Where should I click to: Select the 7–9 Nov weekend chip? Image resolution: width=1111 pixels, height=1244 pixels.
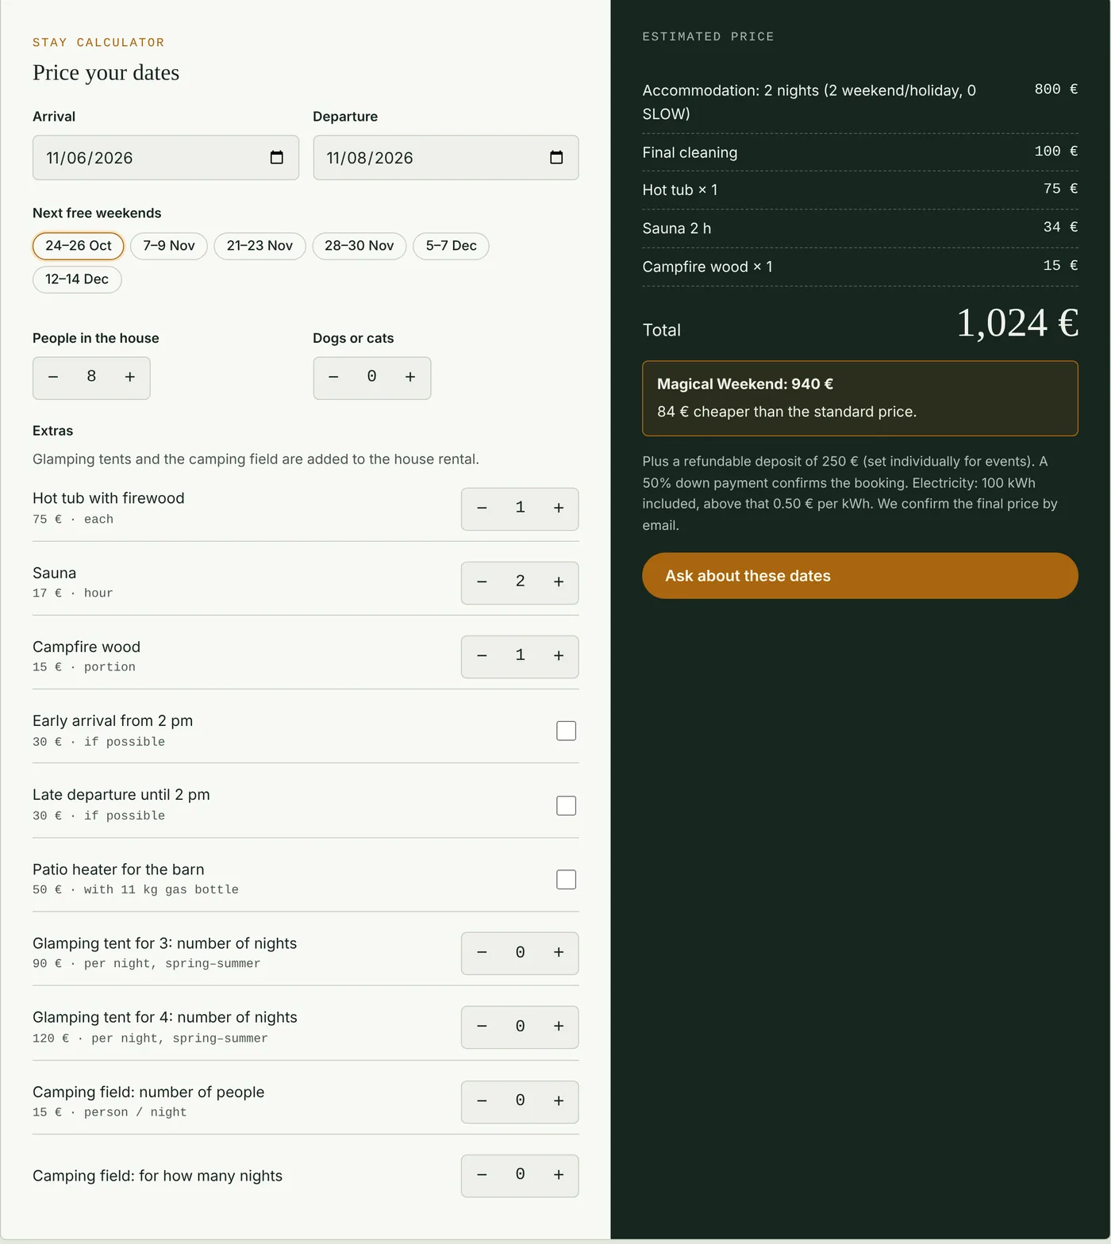click(x=168, y=246)
